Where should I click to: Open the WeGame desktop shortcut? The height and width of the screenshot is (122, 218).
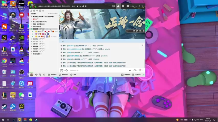click(4, 39)
